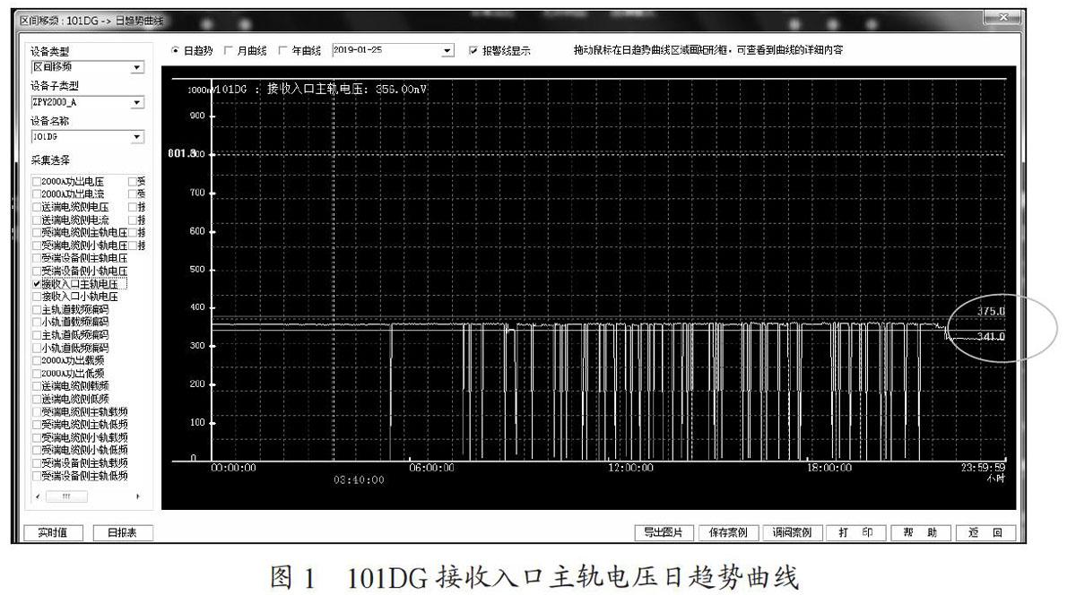Click the 06:00:00 time axis label
Viewport: 1076px width, 595px height.
[x=431, y=468]
